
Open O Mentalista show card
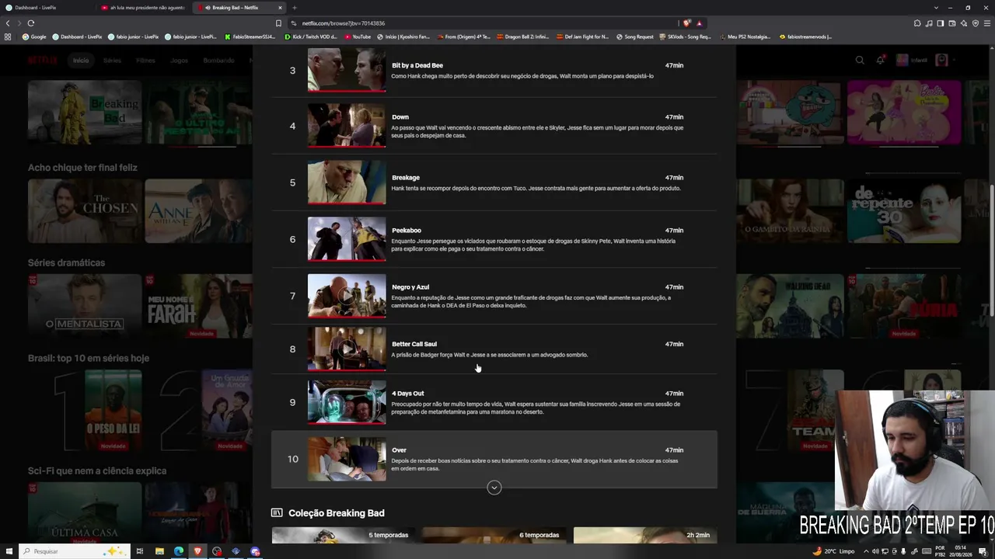85,306
